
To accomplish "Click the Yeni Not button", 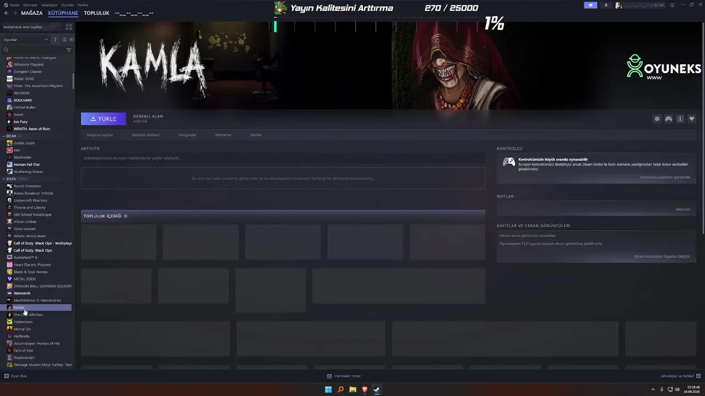I will (683, 209).
